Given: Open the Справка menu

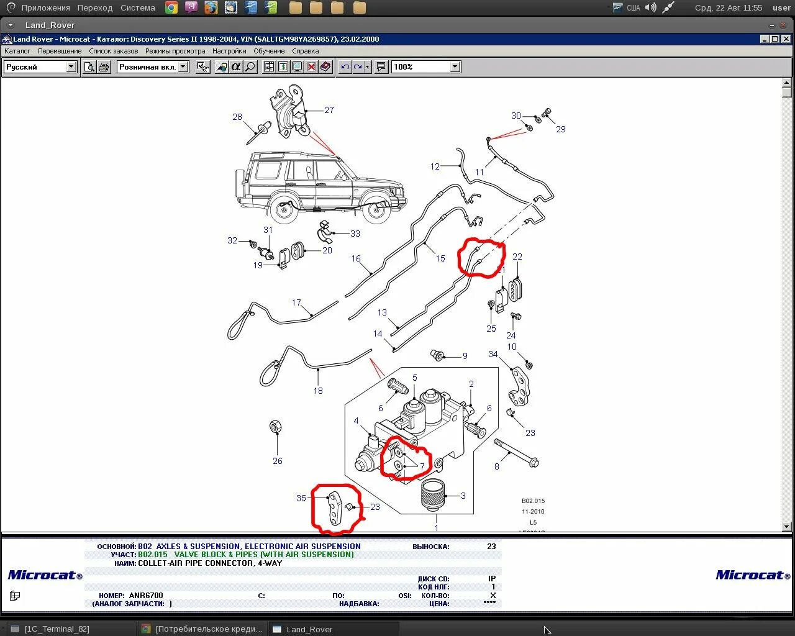Looking at the screenshot, I should [x=305, y=51].
